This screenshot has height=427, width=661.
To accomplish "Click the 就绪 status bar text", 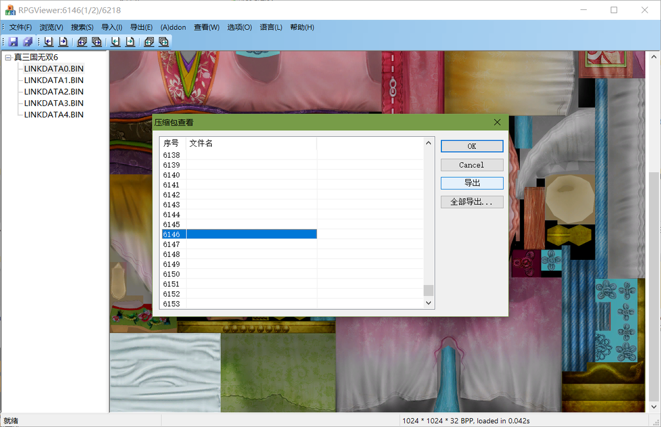I will [11, 421].
